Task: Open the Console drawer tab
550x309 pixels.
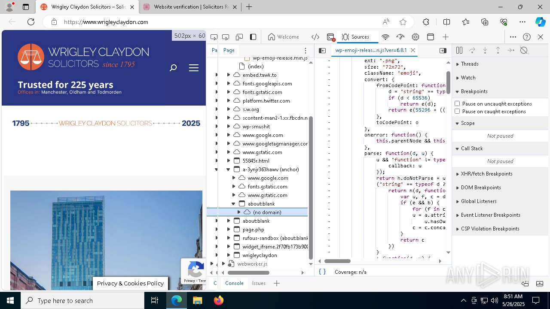Action: click(x=234, y=283)
